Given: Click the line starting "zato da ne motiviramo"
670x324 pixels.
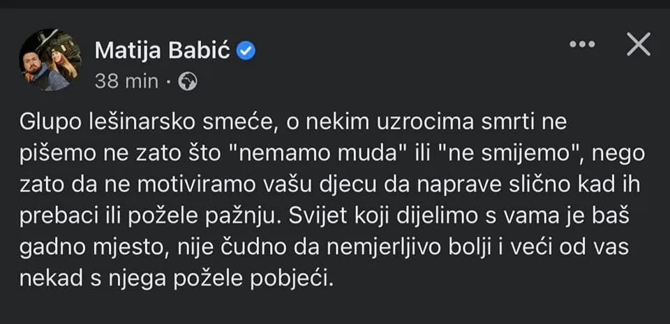Looking at the screenshot, I should [330, 186].
